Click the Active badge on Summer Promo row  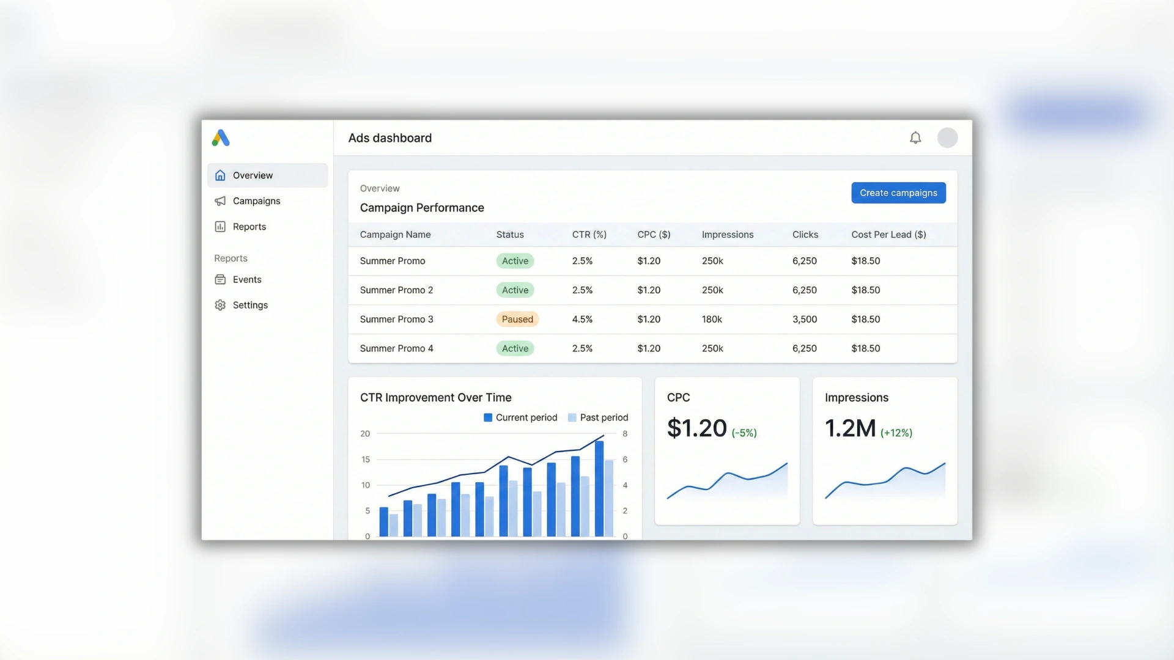click(x=515, y=260)
